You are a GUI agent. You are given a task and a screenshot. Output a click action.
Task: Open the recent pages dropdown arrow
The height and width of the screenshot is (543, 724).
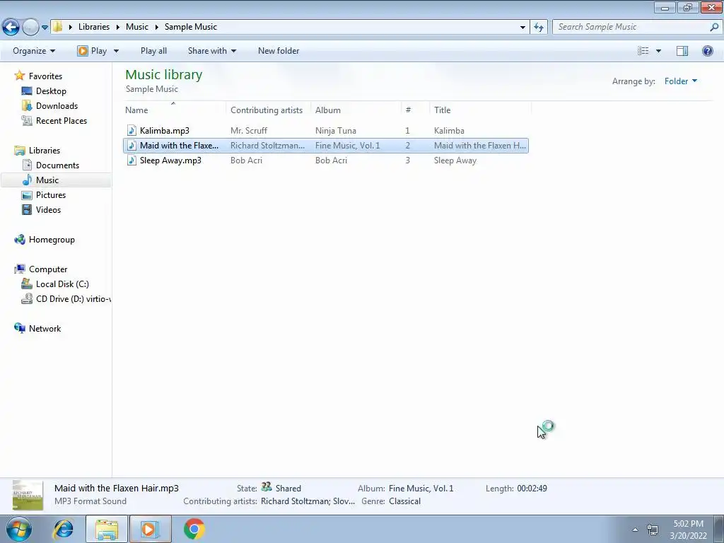pos(45,28)
